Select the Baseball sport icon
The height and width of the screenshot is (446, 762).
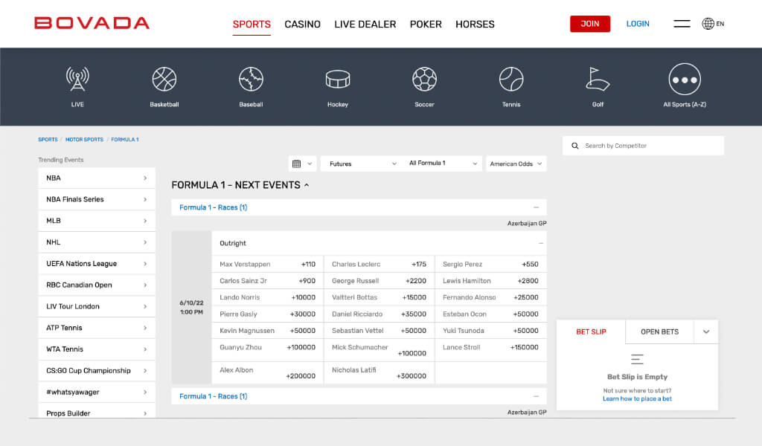pyautogui.click(x=251, y=79)
